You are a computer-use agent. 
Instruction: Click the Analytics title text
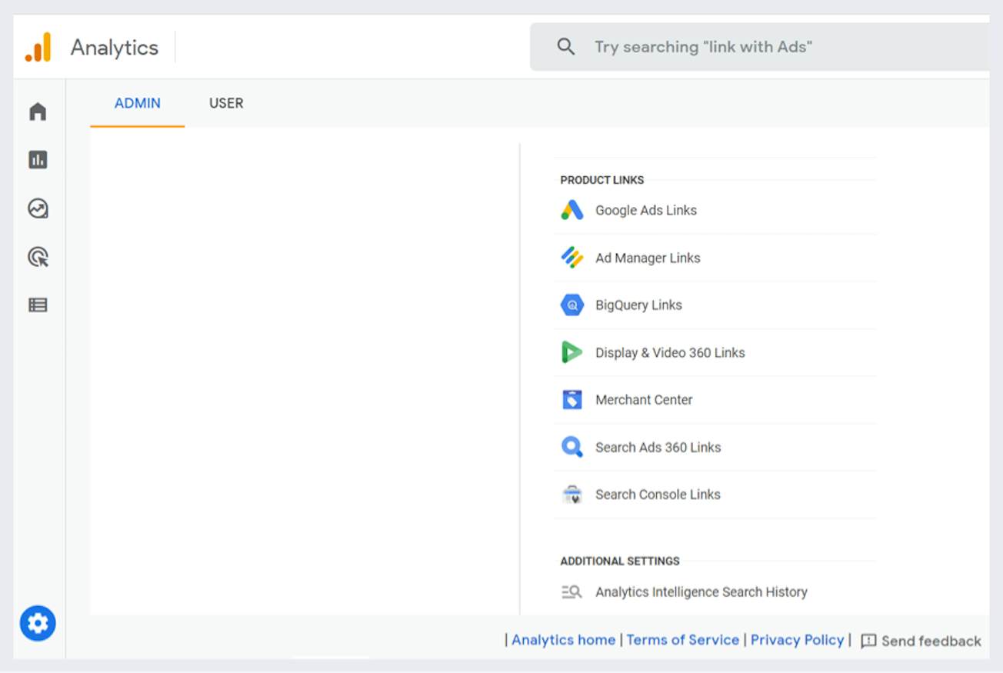[x=115, y=48]
